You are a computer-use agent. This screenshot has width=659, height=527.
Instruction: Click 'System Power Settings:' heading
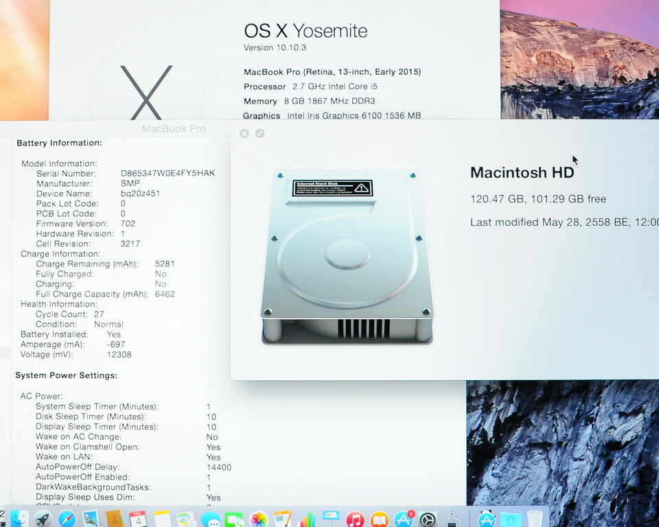point(66,375)
